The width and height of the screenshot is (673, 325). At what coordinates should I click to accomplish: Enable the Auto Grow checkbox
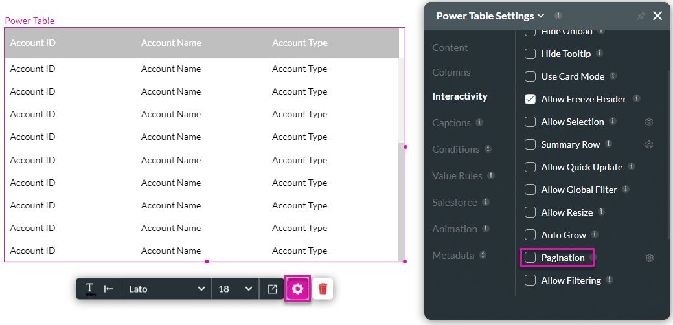[530, 235]
